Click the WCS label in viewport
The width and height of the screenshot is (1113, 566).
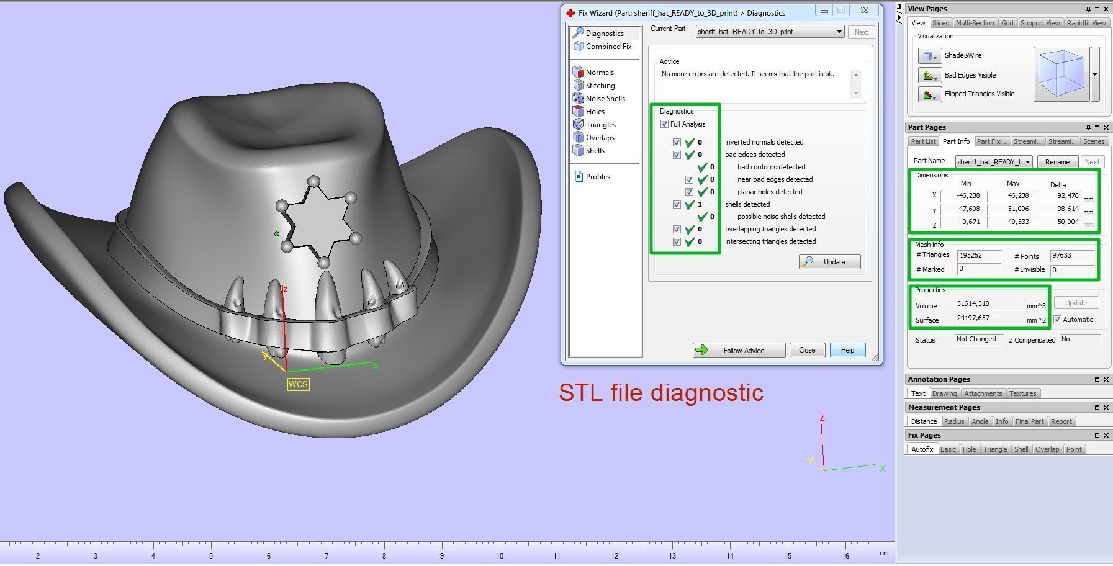point(298,384)
